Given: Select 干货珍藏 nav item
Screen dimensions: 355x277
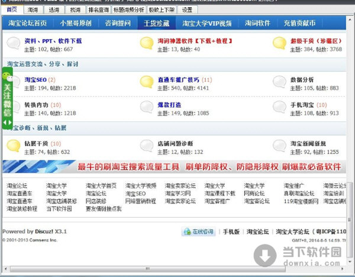Looking at the screenshot, I should pos(156,23).
